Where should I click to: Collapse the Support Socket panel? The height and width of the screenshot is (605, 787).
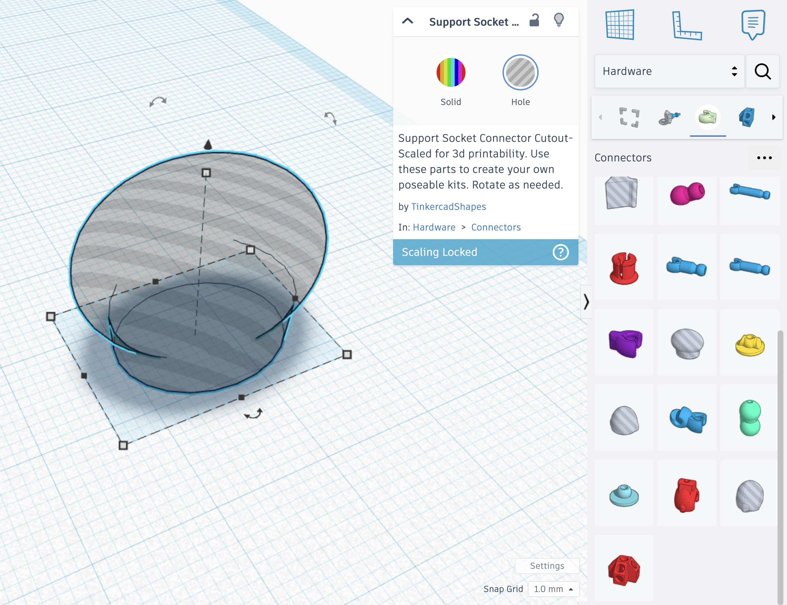click(408, 21)
